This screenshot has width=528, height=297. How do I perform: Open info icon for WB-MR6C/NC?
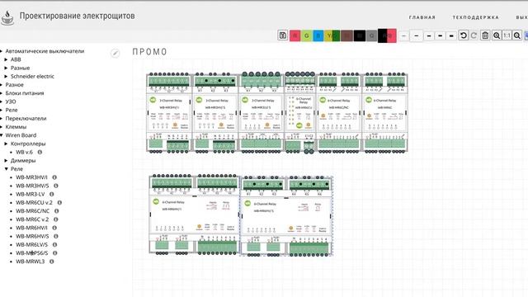pyautogui.click(x=57, y=211)
